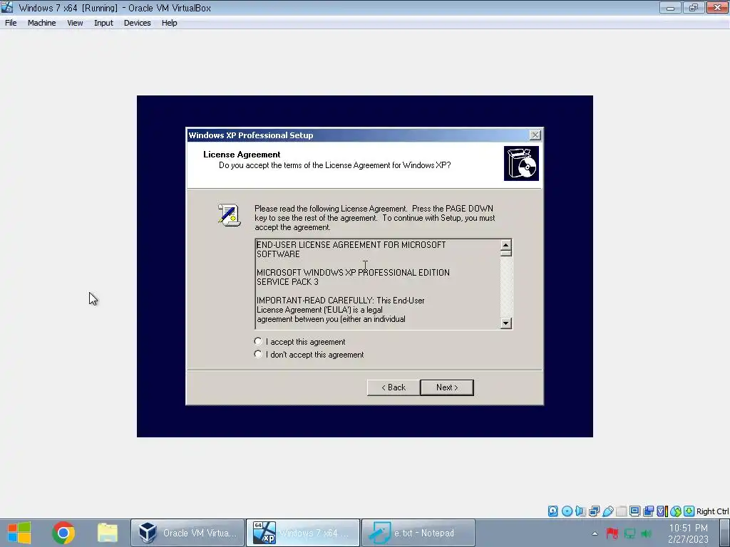This screenshot has width=730, height=547.
Task: Click the Windows XP setup CD box icon
Action: (x=521, y=163)
